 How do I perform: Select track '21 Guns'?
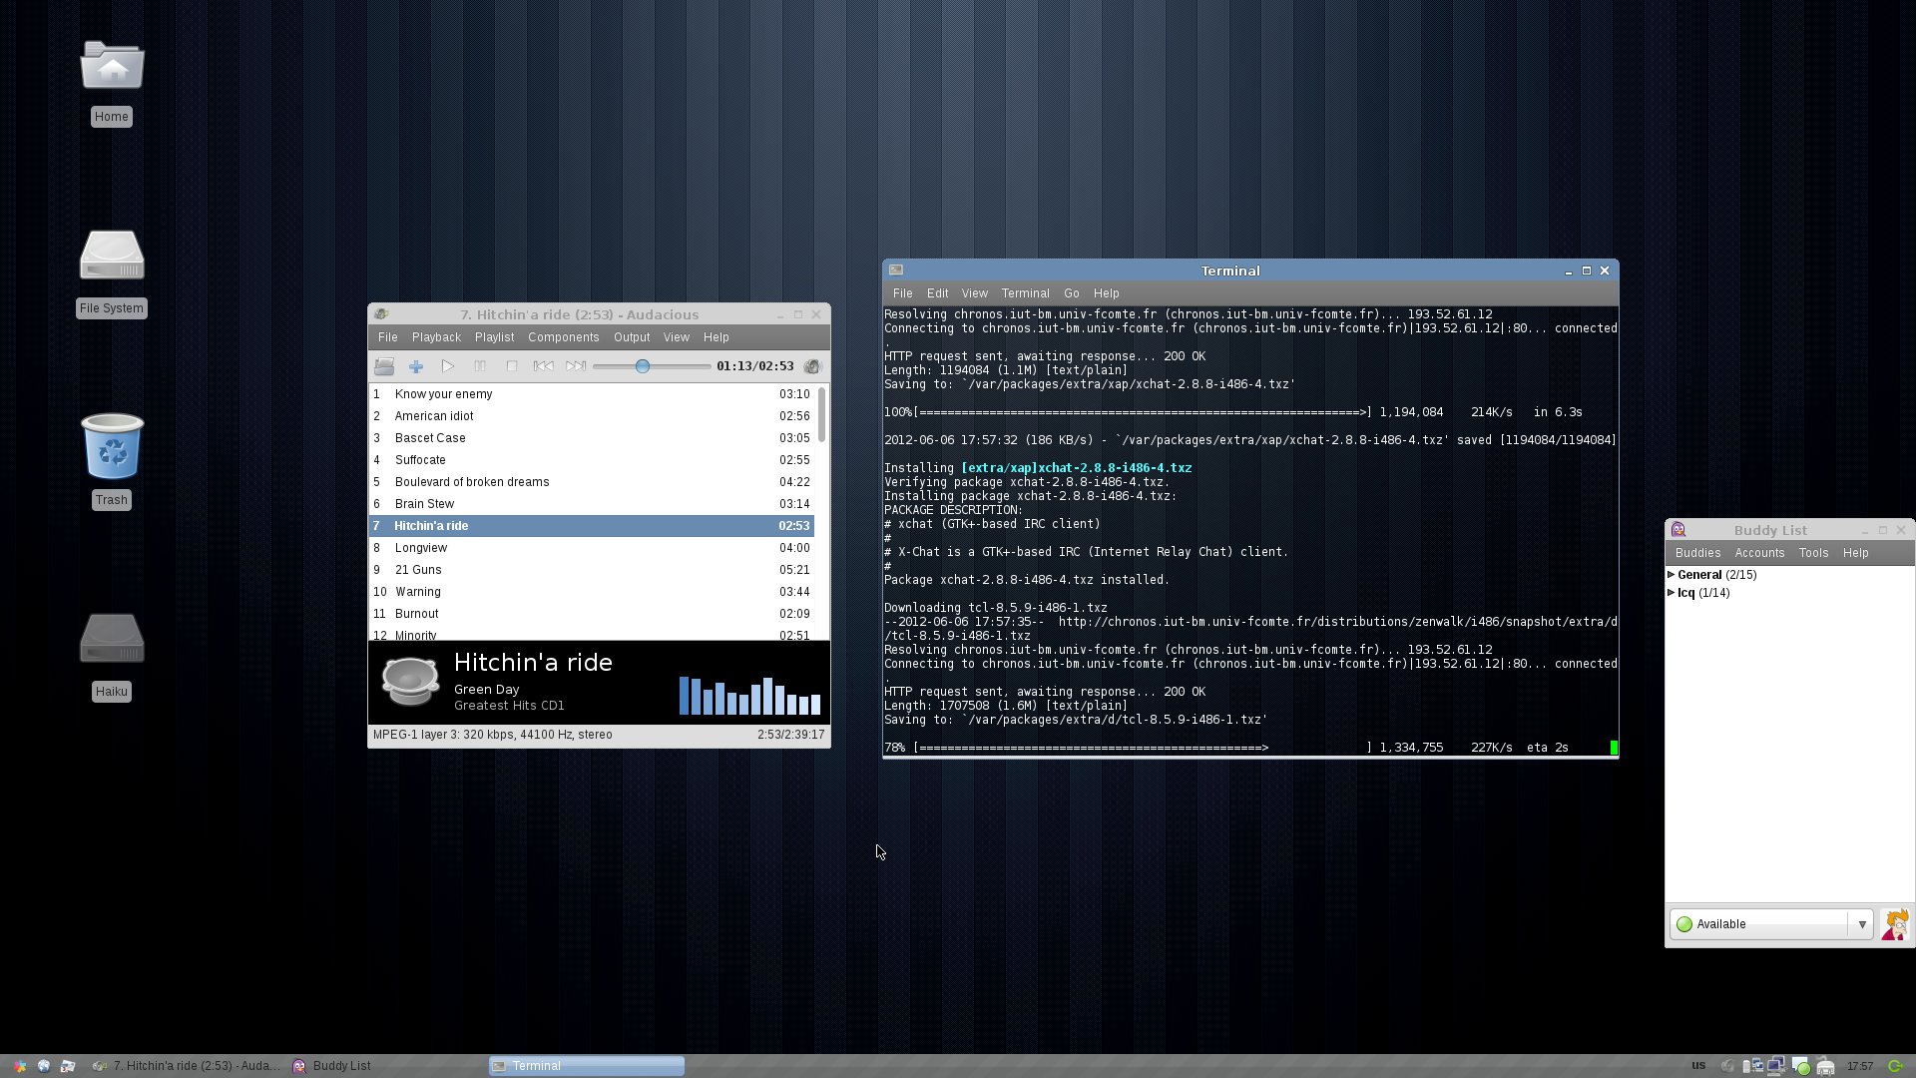(x=592, y=570)
